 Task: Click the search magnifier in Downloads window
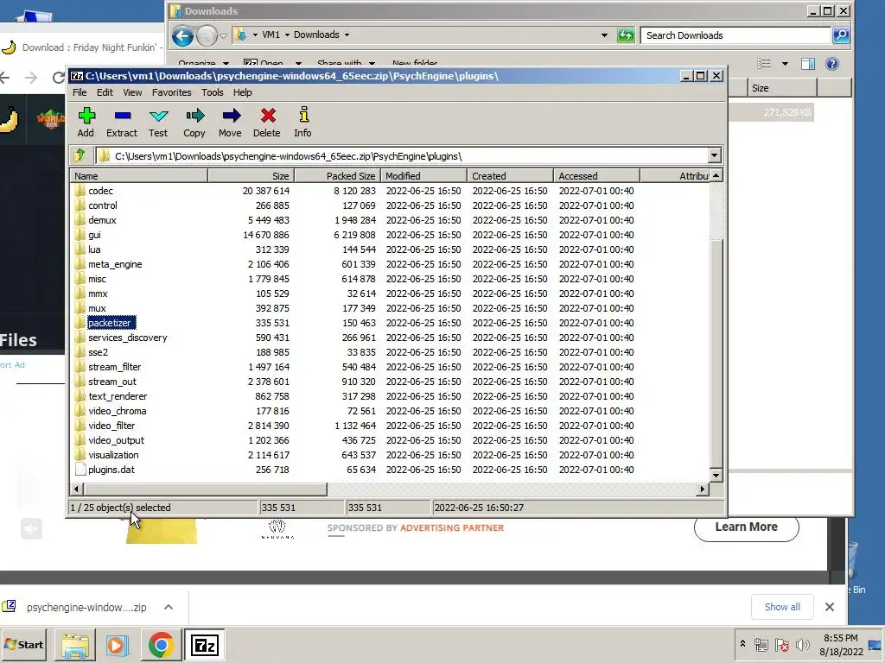[840, 35]
